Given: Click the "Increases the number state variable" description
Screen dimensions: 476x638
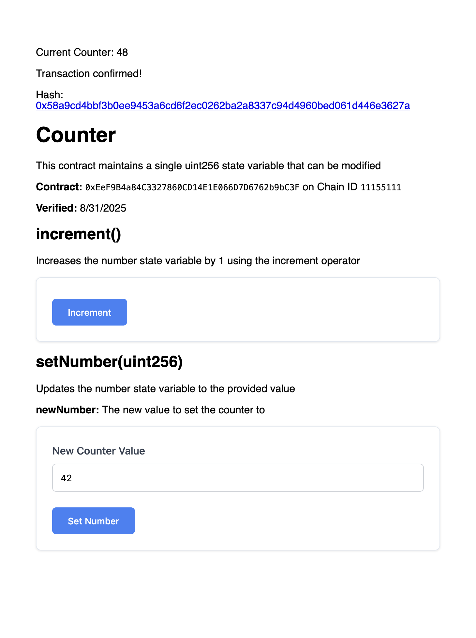Looking at the screenshot, I should (198, 261).
